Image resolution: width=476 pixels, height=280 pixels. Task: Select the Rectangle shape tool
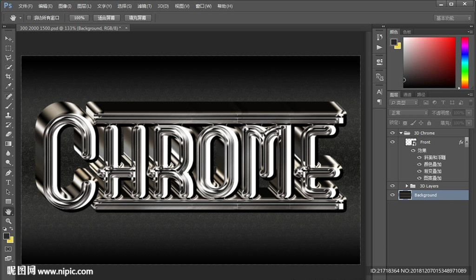click(8, 201)
